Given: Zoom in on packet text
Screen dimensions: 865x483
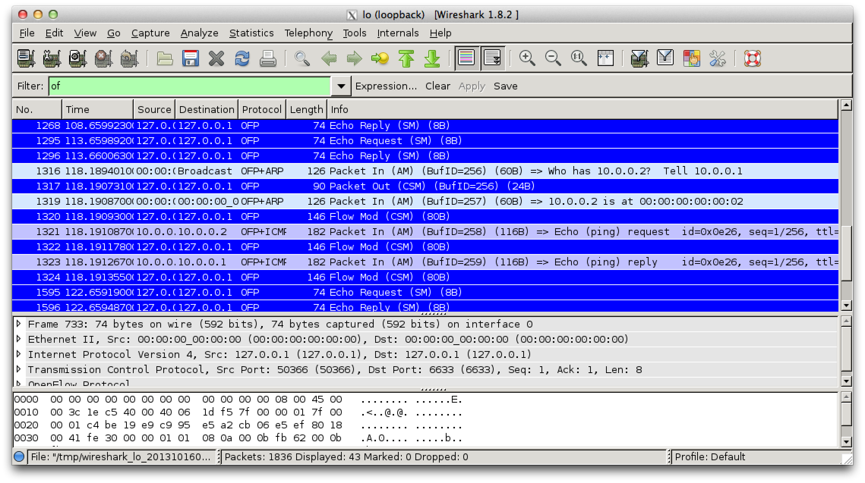Looking at the screenshot, I should pos(527,58).
